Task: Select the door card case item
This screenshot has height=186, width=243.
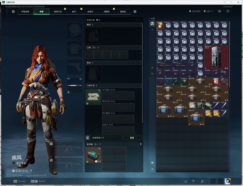Action: pyautogui.click(x=93, y=96)
